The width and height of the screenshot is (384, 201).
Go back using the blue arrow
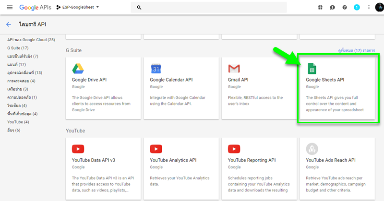(9, 24)
